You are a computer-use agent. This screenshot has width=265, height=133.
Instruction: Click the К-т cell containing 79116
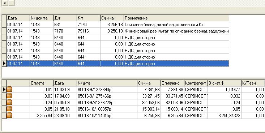89,31
